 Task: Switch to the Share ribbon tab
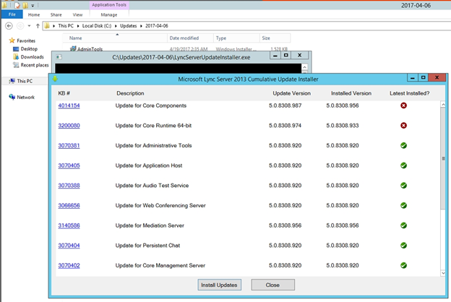click(56, 14)
